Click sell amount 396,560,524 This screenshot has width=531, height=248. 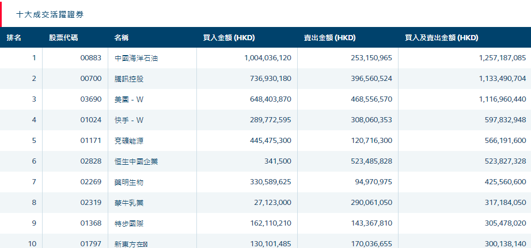tap(371, 79)
